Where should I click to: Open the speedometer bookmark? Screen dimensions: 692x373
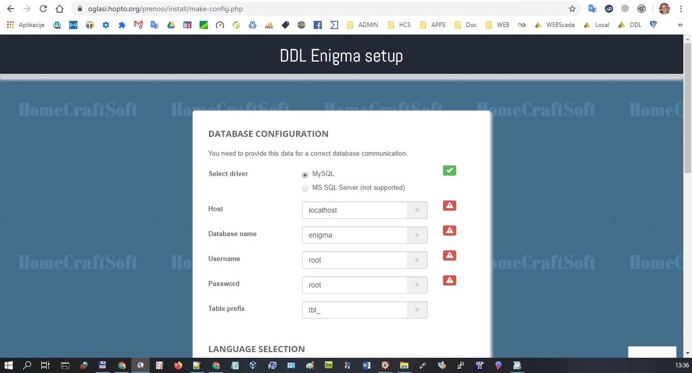pos(220,24)
